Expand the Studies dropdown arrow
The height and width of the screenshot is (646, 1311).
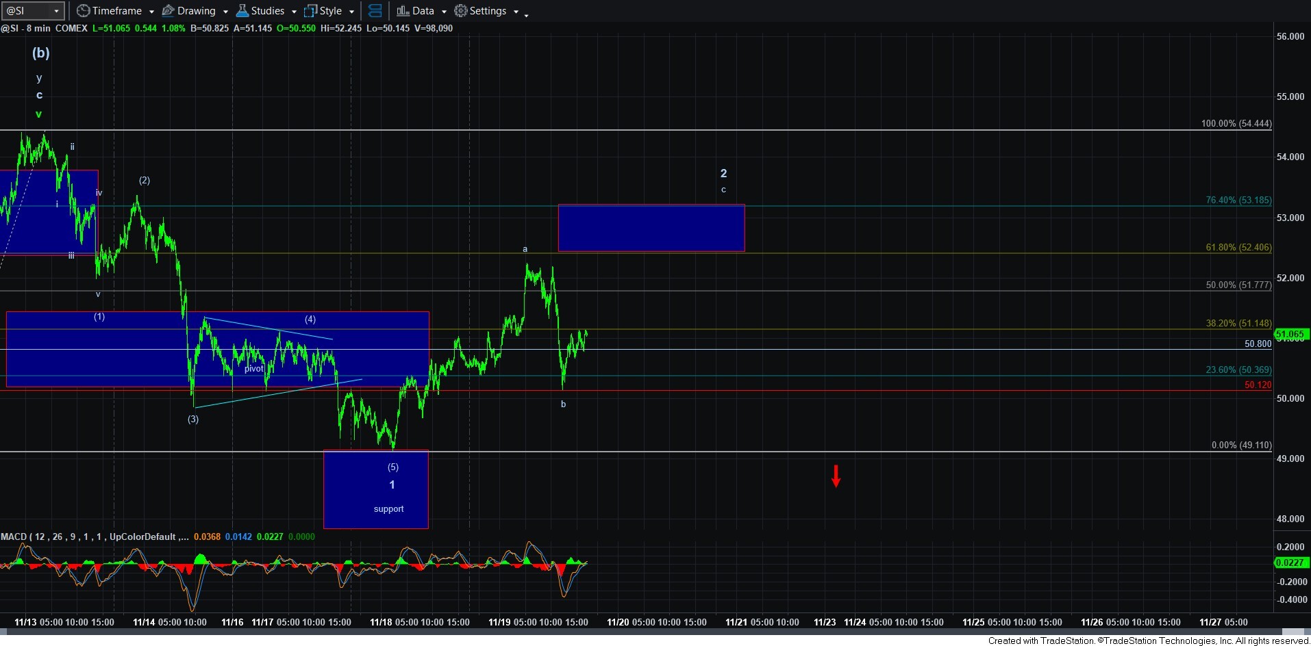click(294, 12)
